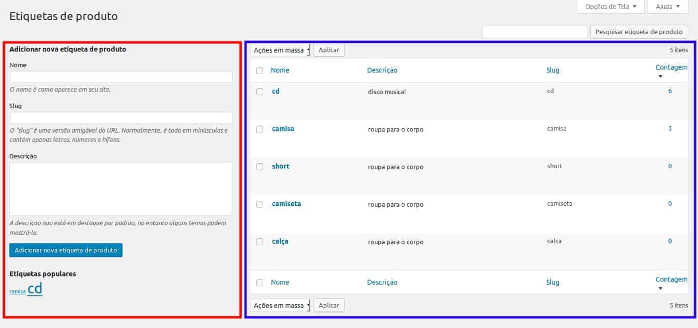Image resolution: width=698 pixels, height=328 pixels.
Task: Click count 0 for camiseta tag
Action: click(670, 204)
